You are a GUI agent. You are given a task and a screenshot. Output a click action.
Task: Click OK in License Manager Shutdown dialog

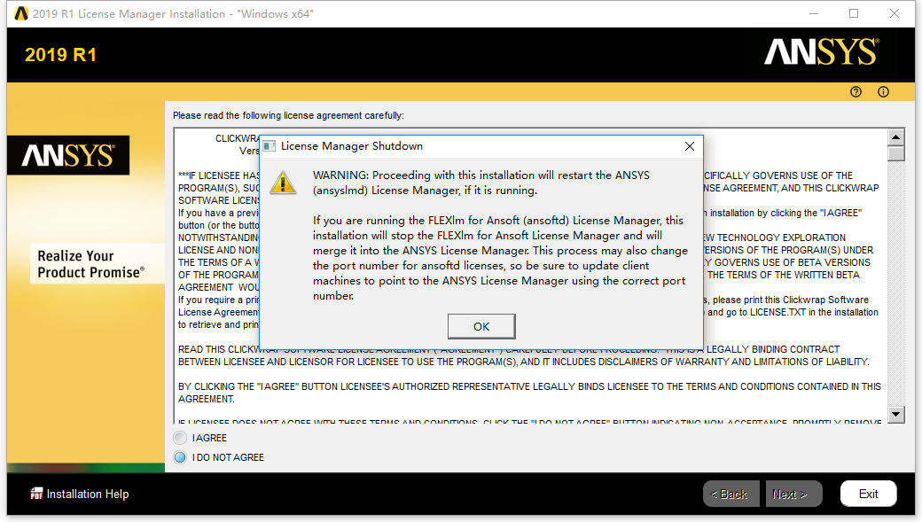(481, 326)
